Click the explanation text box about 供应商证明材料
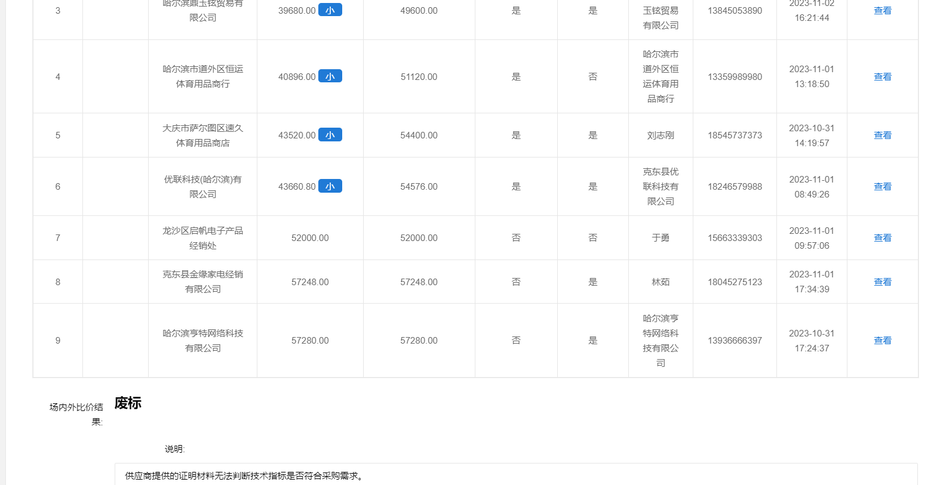The height and width of the screenshot is (485, 943). coord(516,475)
